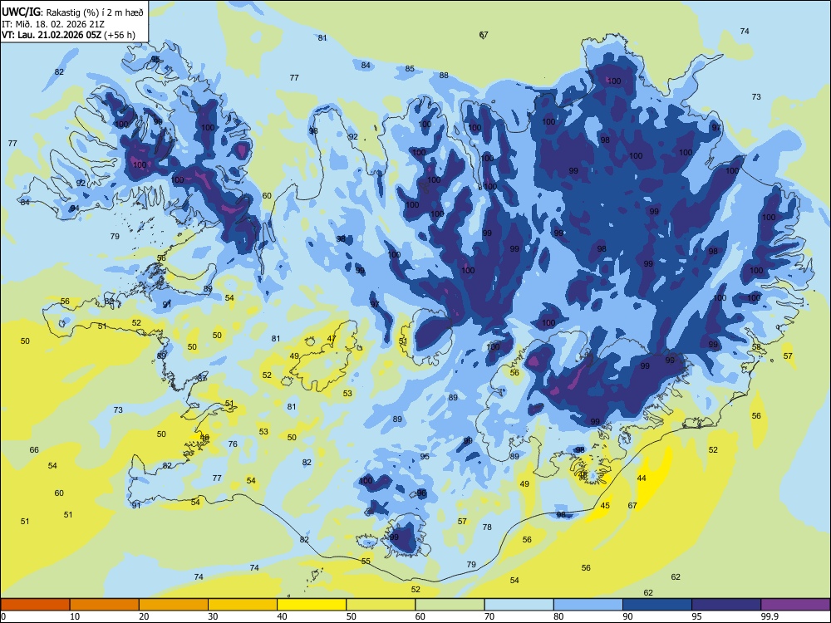
Task: Click the medium blue 80–90 legend swatch
Action: (588, 605)
